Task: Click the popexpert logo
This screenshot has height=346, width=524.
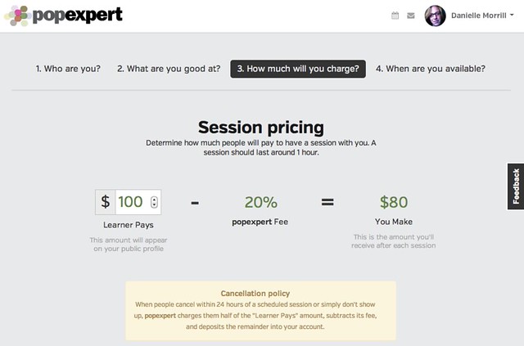Action: point(63,16)
